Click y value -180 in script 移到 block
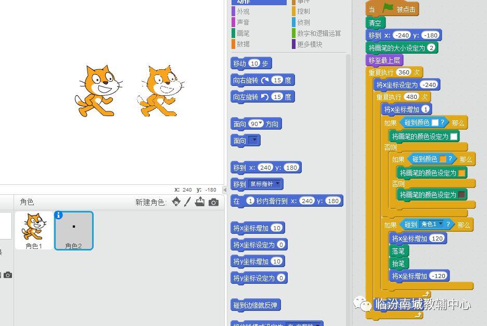Screen dimensions: 487x326 tap(430, 35)
